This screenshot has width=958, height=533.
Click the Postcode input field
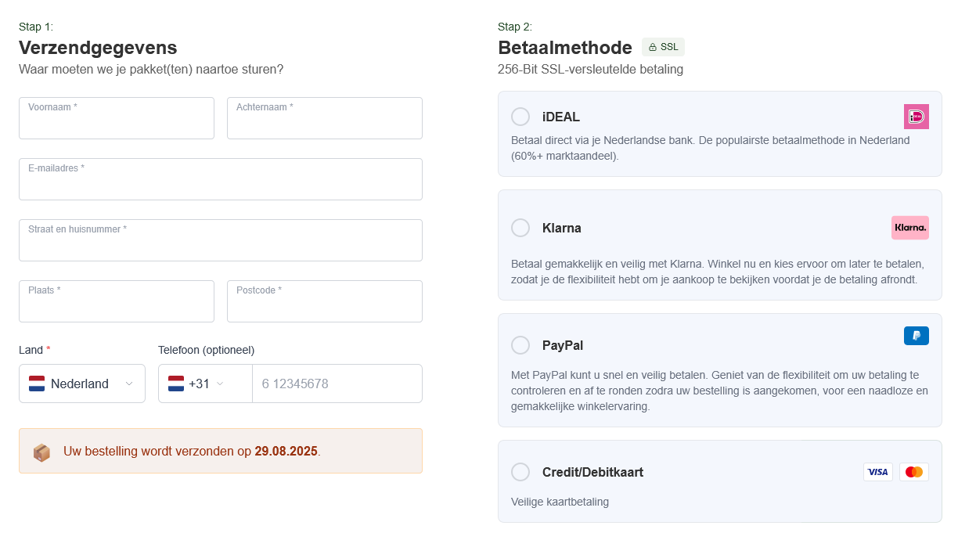pyautogui.click(x=325, y=301)
